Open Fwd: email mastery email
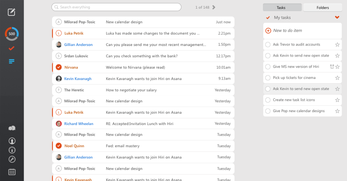The image size is (347, 181). (143, 146)
